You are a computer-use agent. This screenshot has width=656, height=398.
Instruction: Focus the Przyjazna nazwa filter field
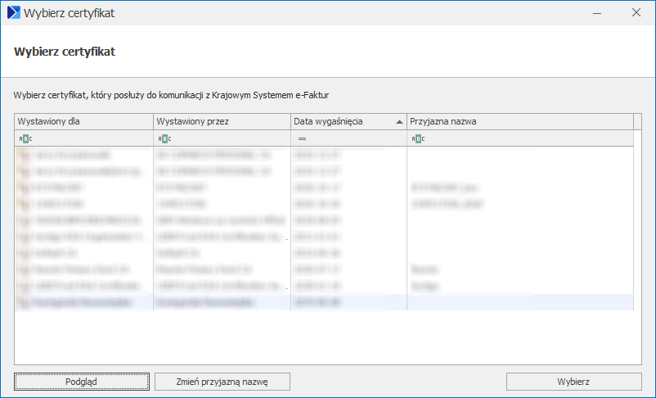point(523,139)
